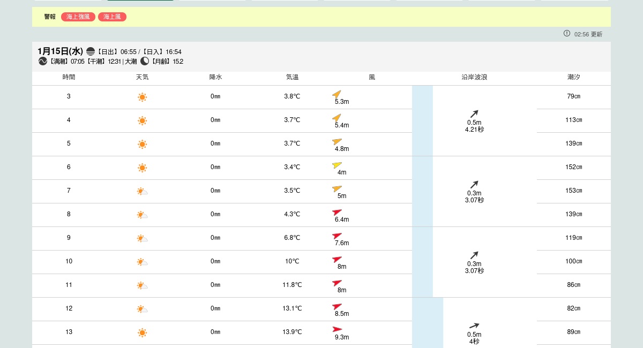Select the 天気 column header
This screenshot has height=348, width=643.
(x=142, y=77)
